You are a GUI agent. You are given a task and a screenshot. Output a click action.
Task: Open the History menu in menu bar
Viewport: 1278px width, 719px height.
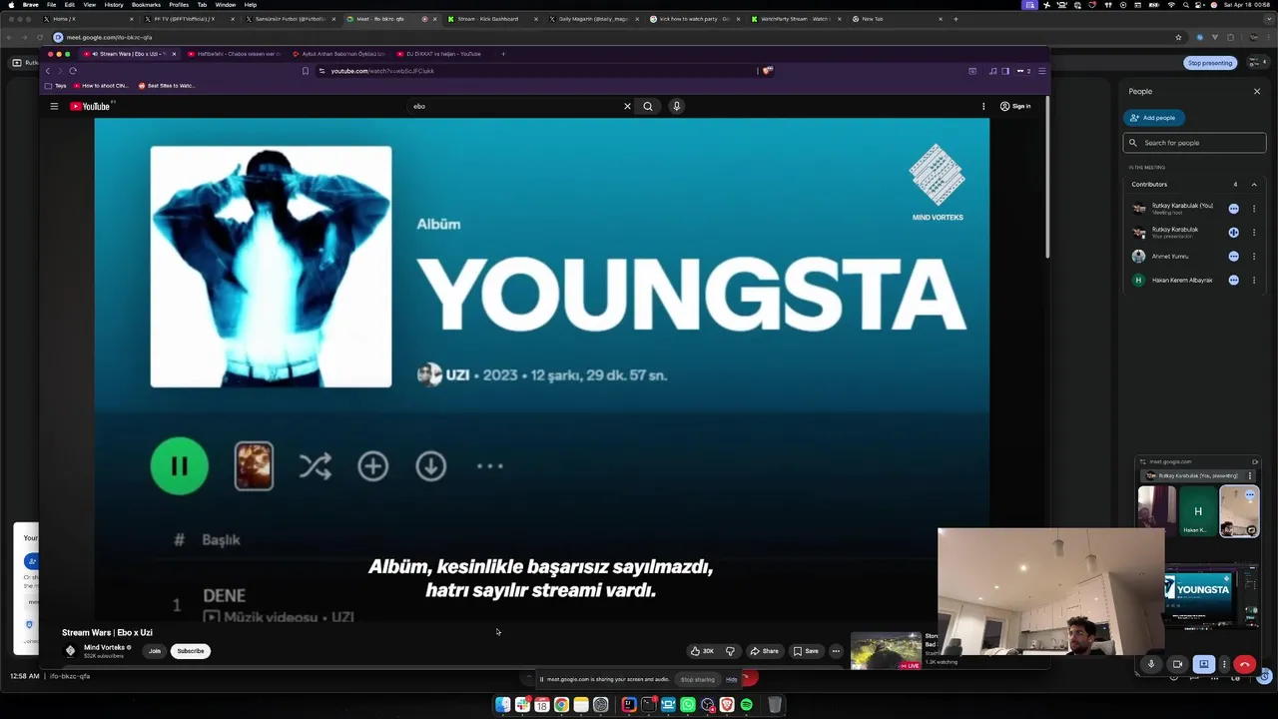click(x=114, y=5)
